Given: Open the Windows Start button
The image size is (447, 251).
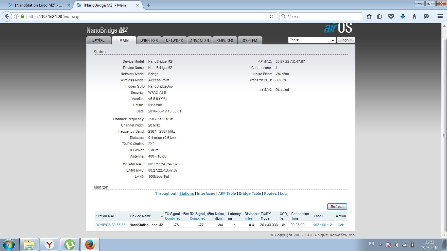Looking at the screenshot, I should pos(9,244).
